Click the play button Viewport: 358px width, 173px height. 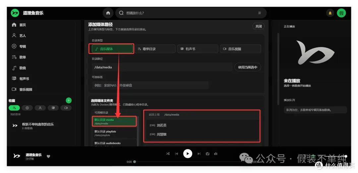coord(188,154)
